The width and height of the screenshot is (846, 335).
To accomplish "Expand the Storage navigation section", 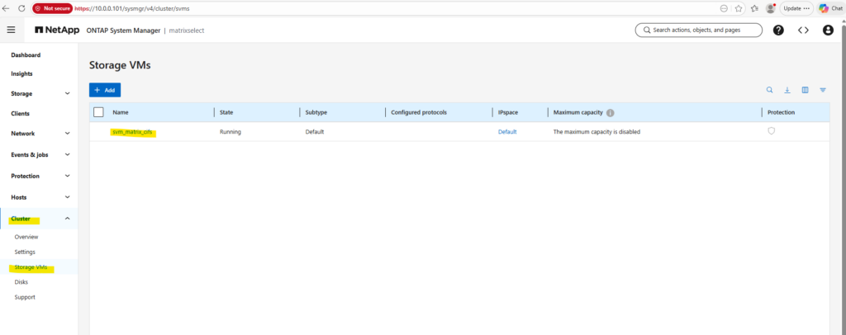I will click(x=67, y=94).
